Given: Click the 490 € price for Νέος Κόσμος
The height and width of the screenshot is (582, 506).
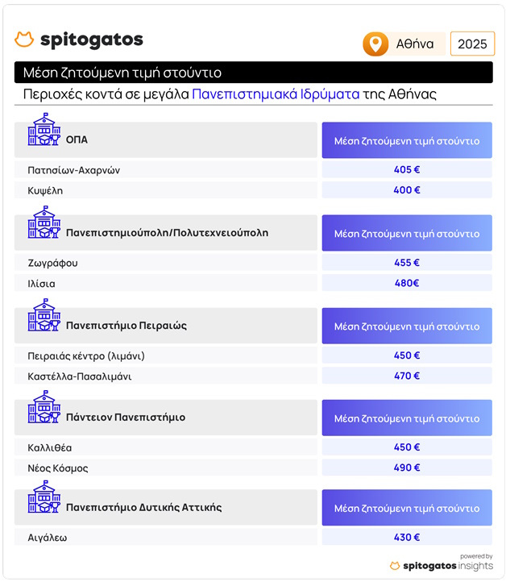Looking at the screenshot, I should tap(407, 468).
